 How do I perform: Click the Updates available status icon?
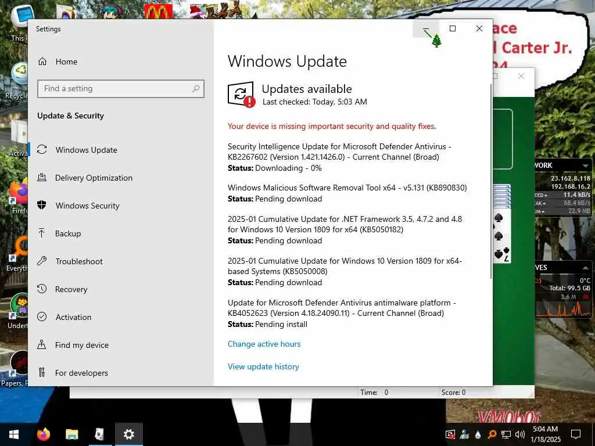click(241, 95)
